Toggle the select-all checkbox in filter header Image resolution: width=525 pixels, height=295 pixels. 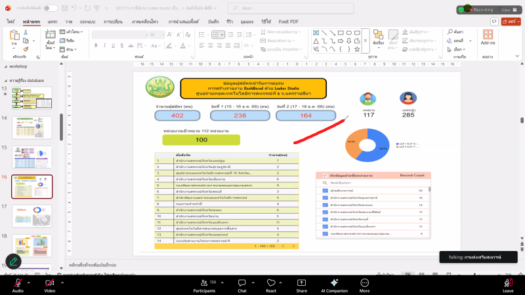pos(324,176)
